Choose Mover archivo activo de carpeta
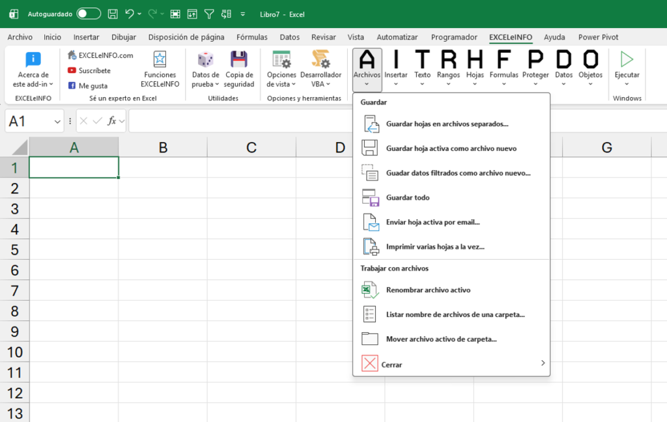This screenshot has height=422, width=667. 451,339
